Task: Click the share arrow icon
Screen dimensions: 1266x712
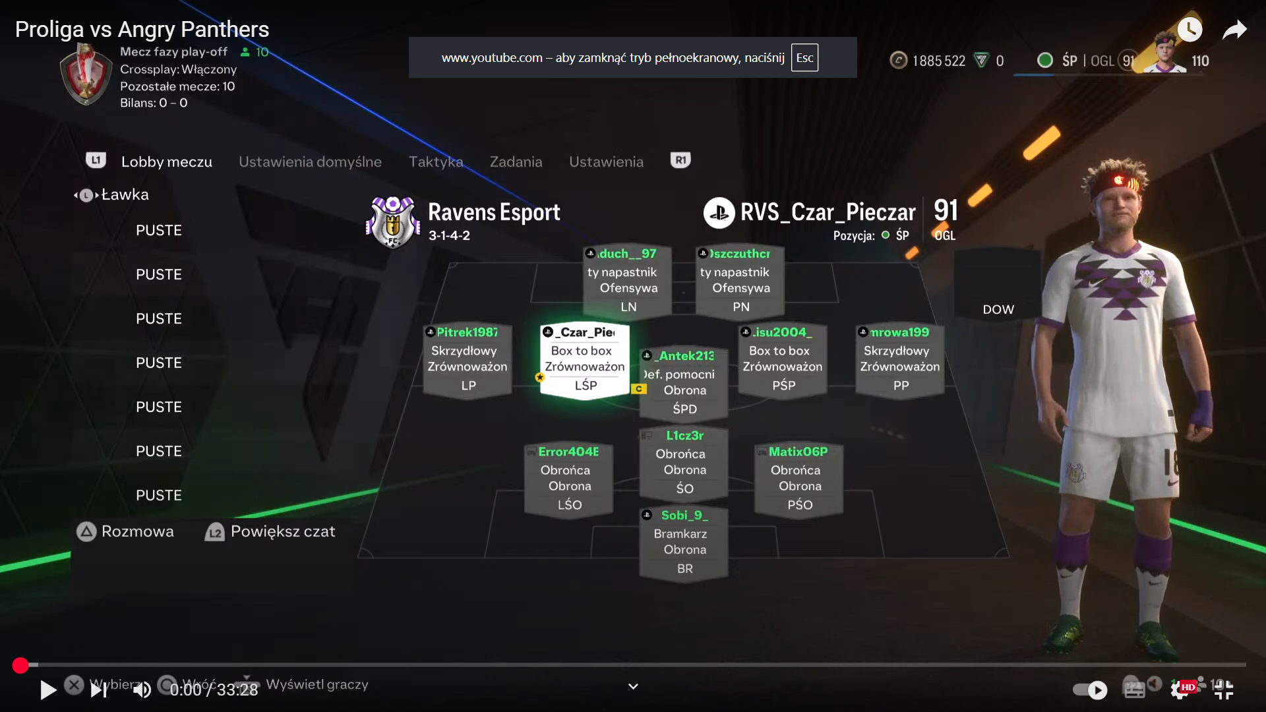Action: pos(1234,30)
